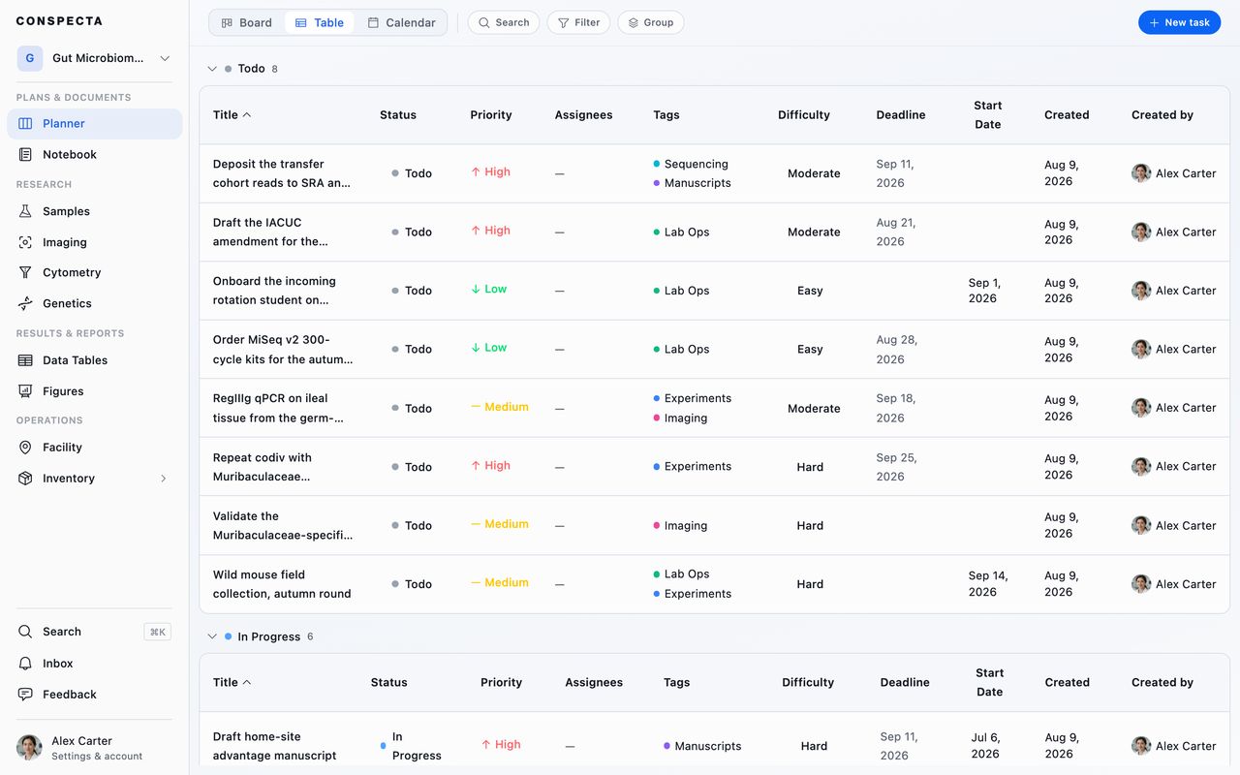Open status dropdown for Repeat codiv row
The width and height of the screenshot is (1240, 775).
coord(412,467)
